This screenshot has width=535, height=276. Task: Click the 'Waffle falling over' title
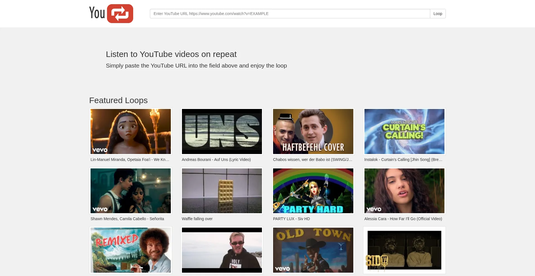click(x=197, y=219)
